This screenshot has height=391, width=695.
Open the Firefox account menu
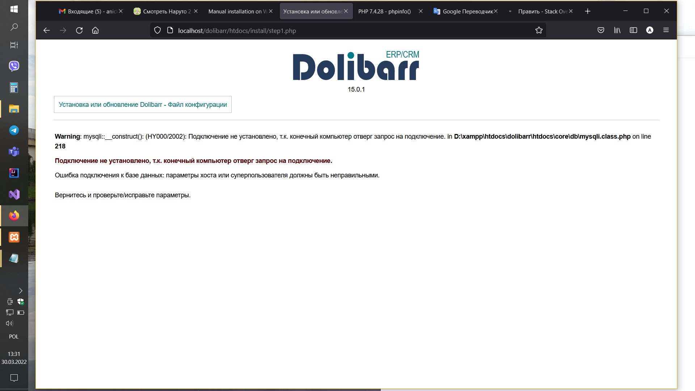650,30
